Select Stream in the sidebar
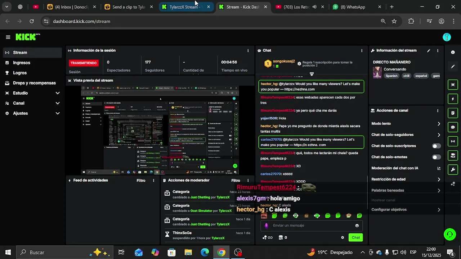 click(x=32, y=53)
